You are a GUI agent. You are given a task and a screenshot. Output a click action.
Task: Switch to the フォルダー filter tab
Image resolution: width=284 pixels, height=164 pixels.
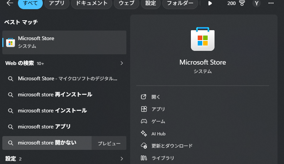pyautogui.click(x=180, y=3)
